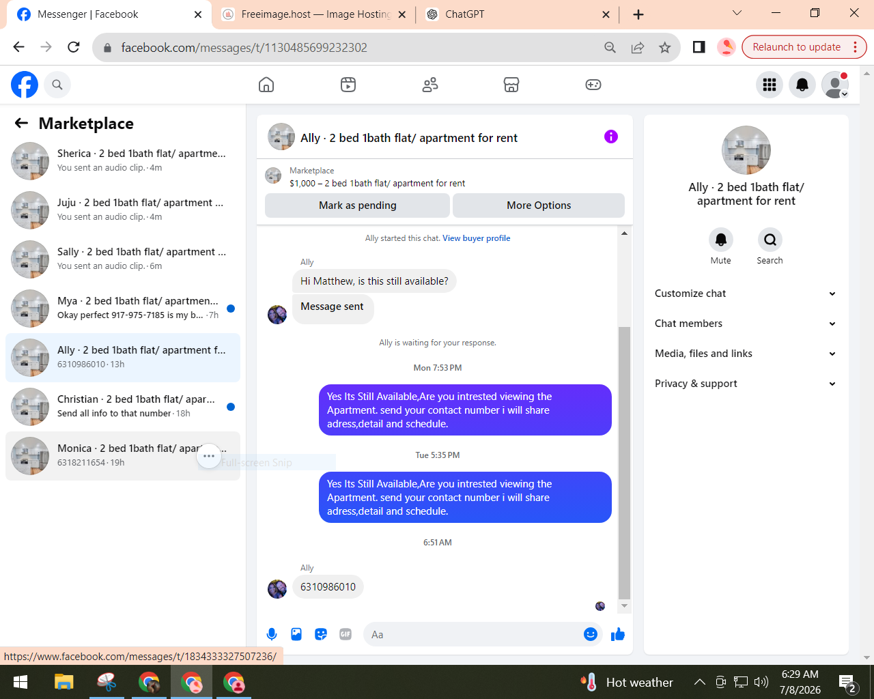Viewport: 874px width, 699px height.
Task: Attach a photo using the image icon
Action: click(296, 634)
